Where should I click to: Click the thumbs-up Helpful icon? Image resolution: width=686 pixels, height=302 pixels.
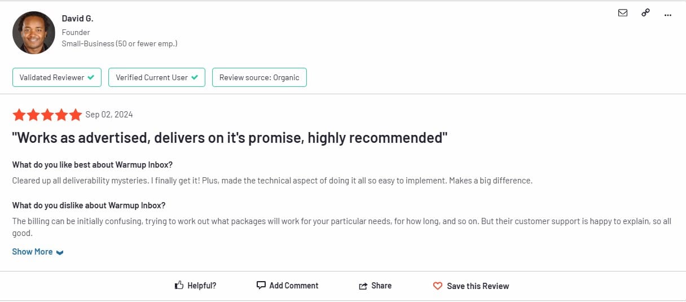179,286
